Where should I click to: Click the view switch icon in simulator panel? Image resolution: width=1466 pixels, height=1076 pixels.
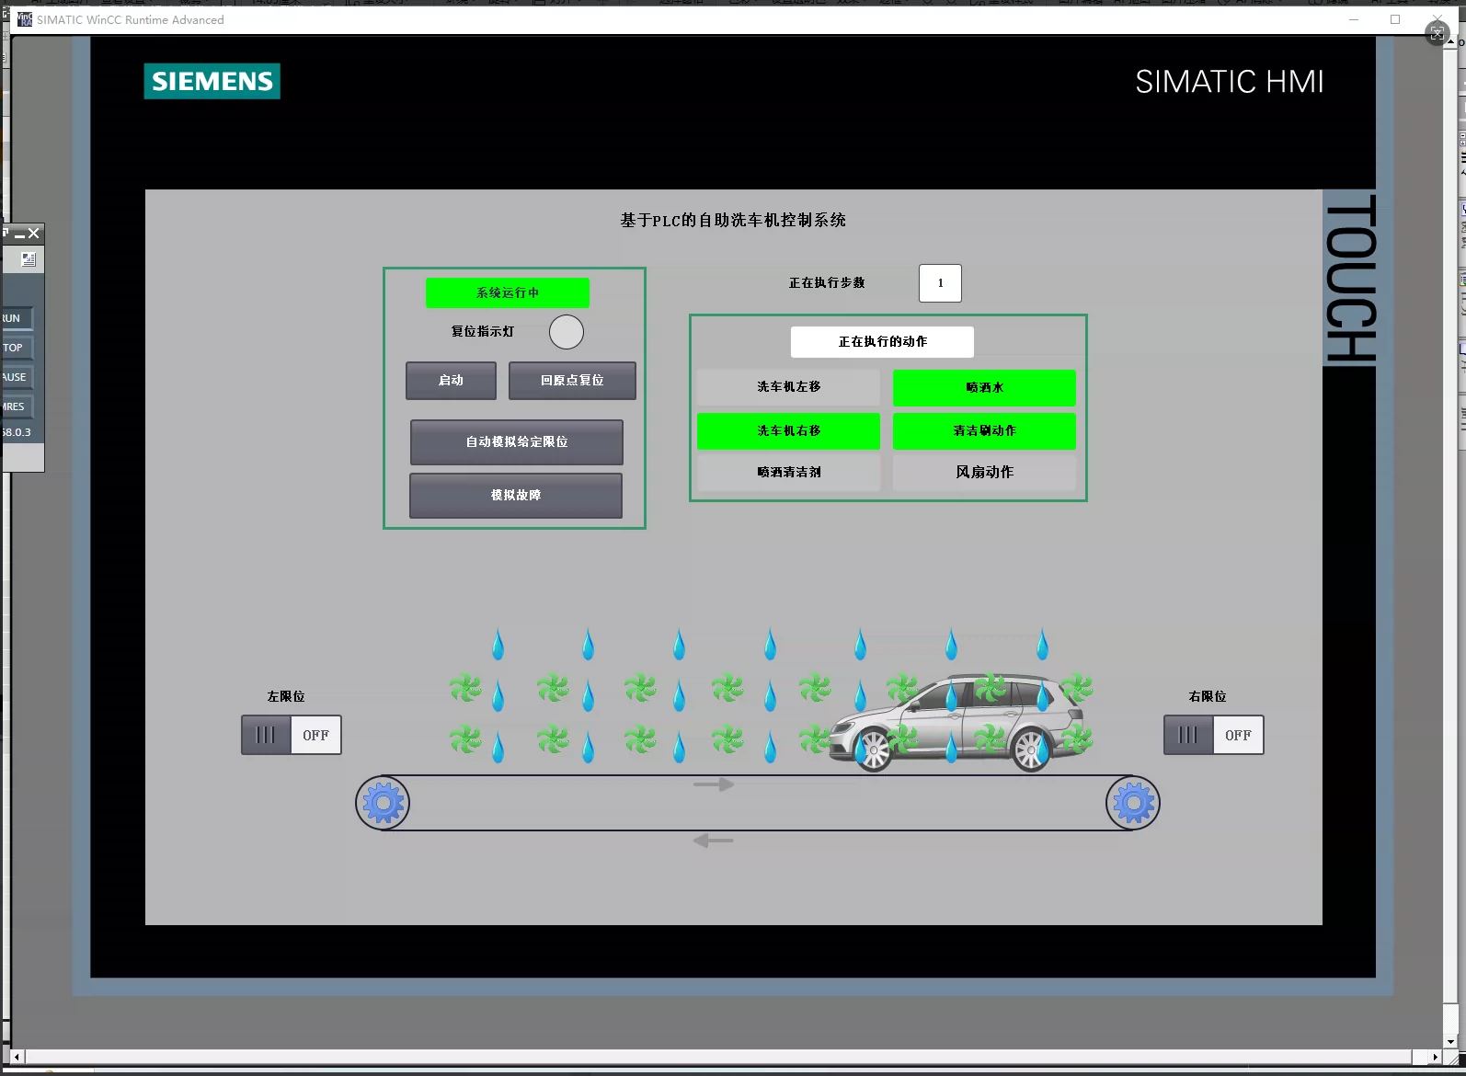(x=29, y=259)
